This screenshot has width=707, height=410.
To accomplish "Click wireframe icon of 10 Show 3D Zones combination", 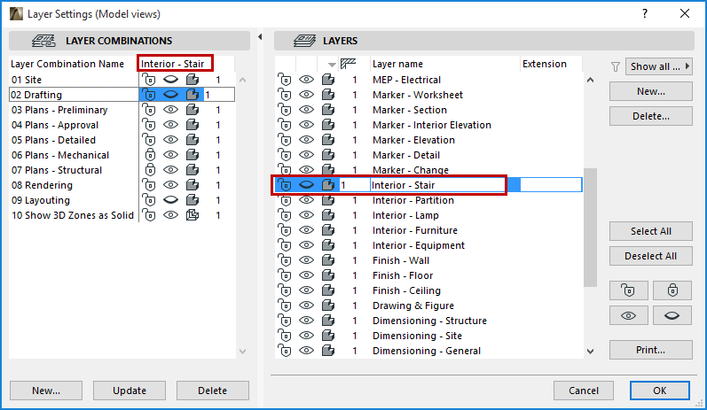I will click(x=192, y=215).
